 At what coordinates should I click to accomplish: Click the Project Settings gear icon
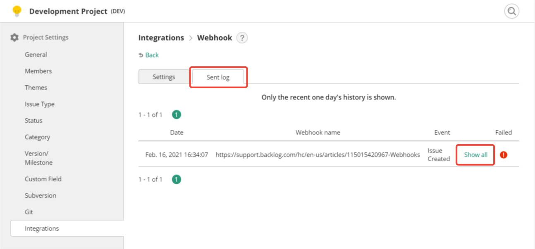(14, 38)
